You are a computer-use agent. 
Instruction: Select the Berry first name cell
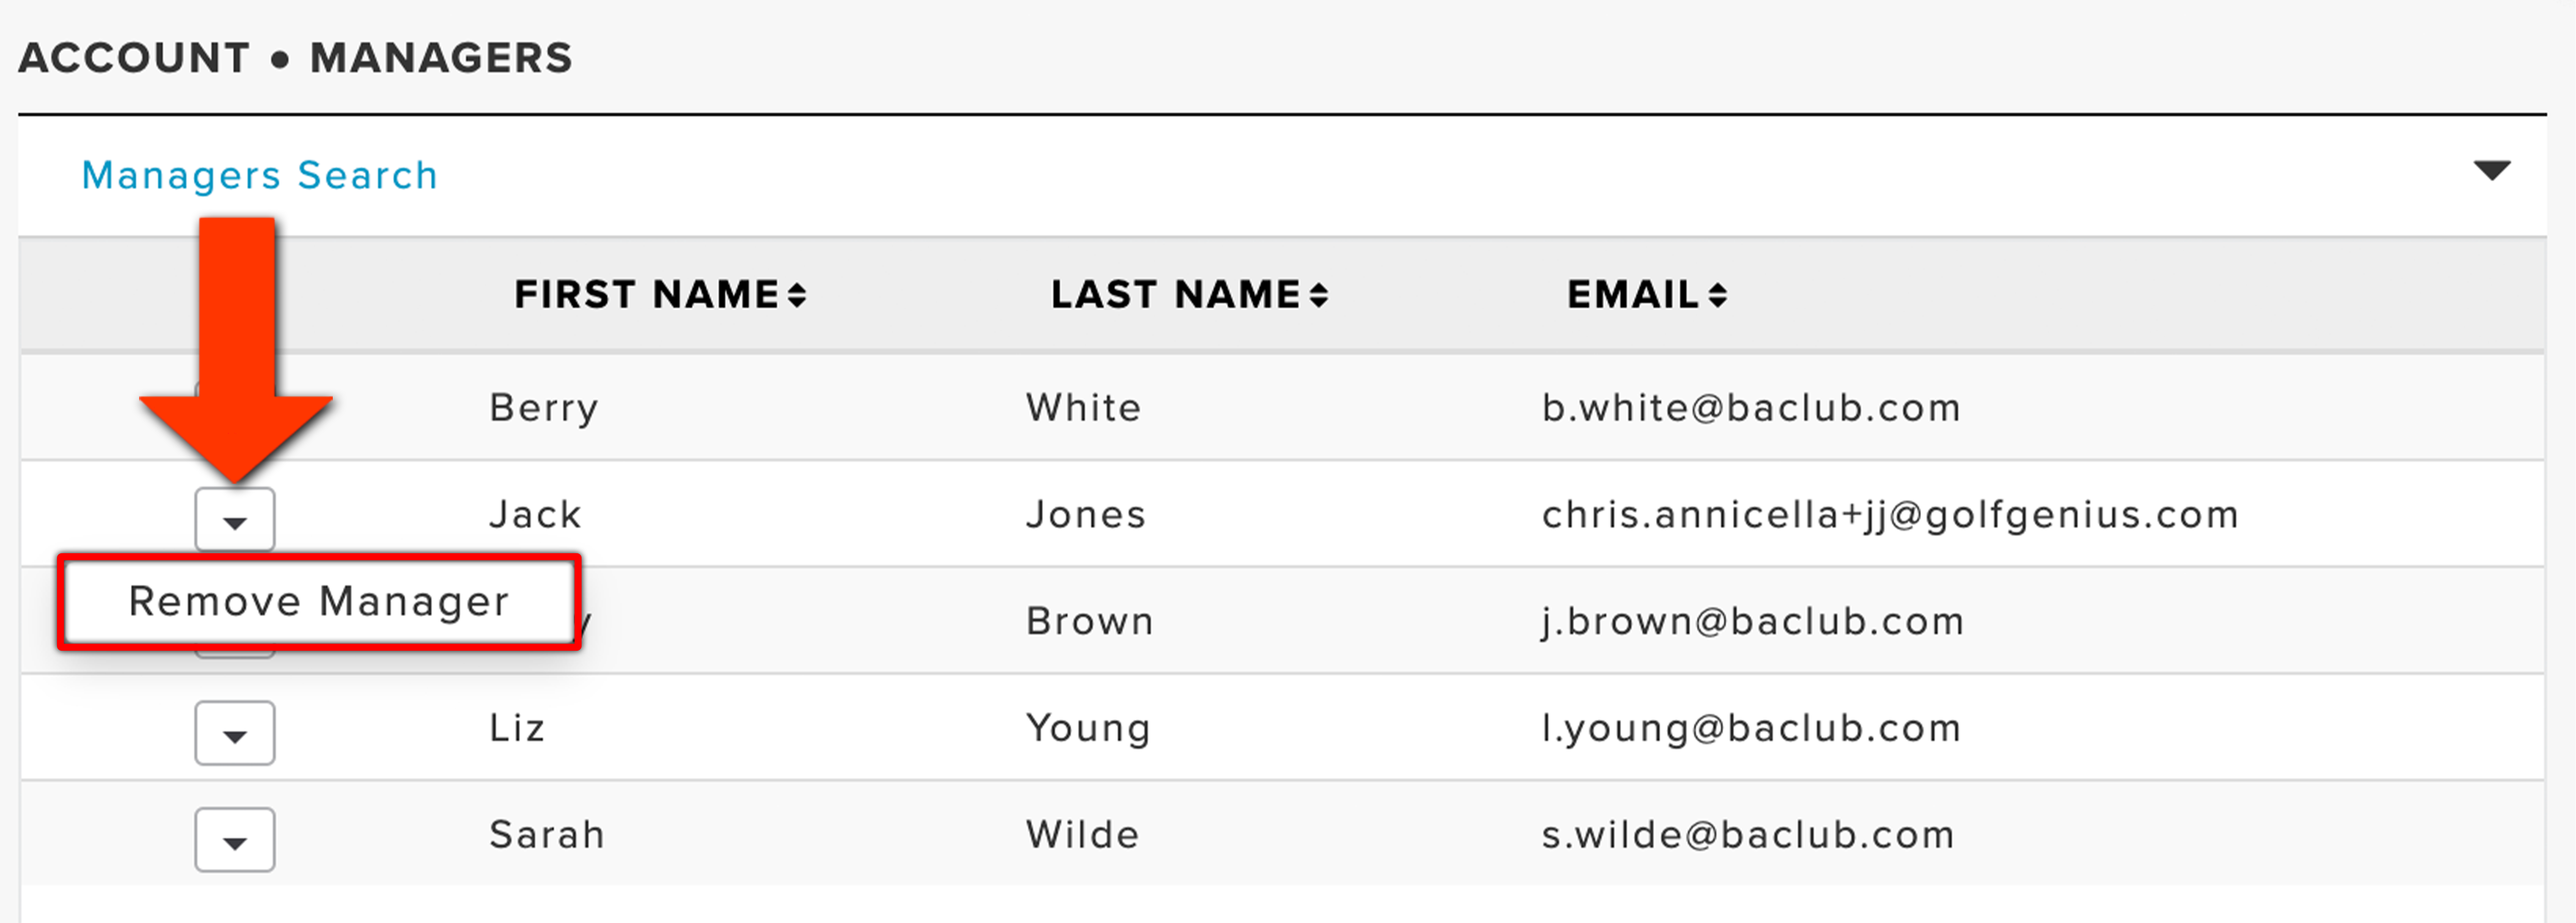pyautogui.click(x=544, y=408)
